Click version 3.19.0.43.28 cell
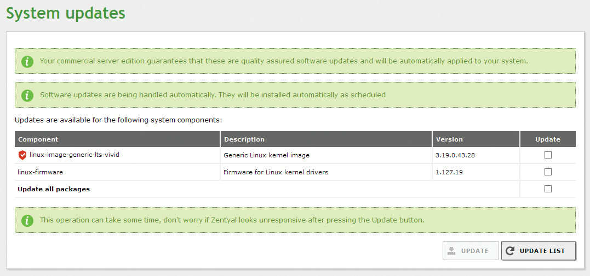This screenshot has height=276, width=590. click(x=455, y=155)
